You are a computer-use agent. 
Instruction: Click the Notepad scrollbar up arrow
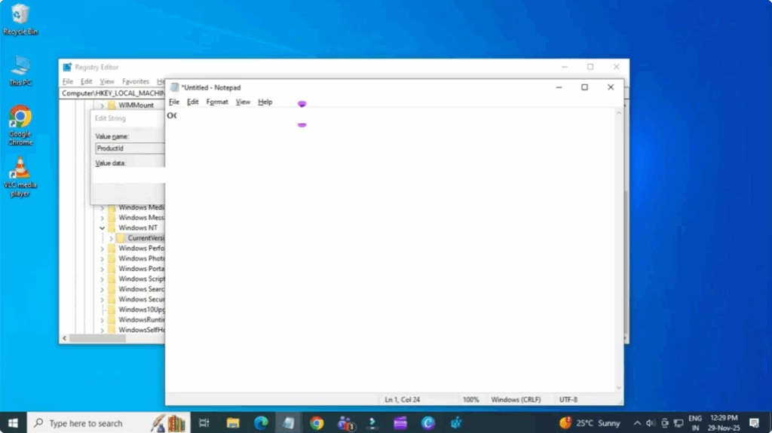click(619, 113)
